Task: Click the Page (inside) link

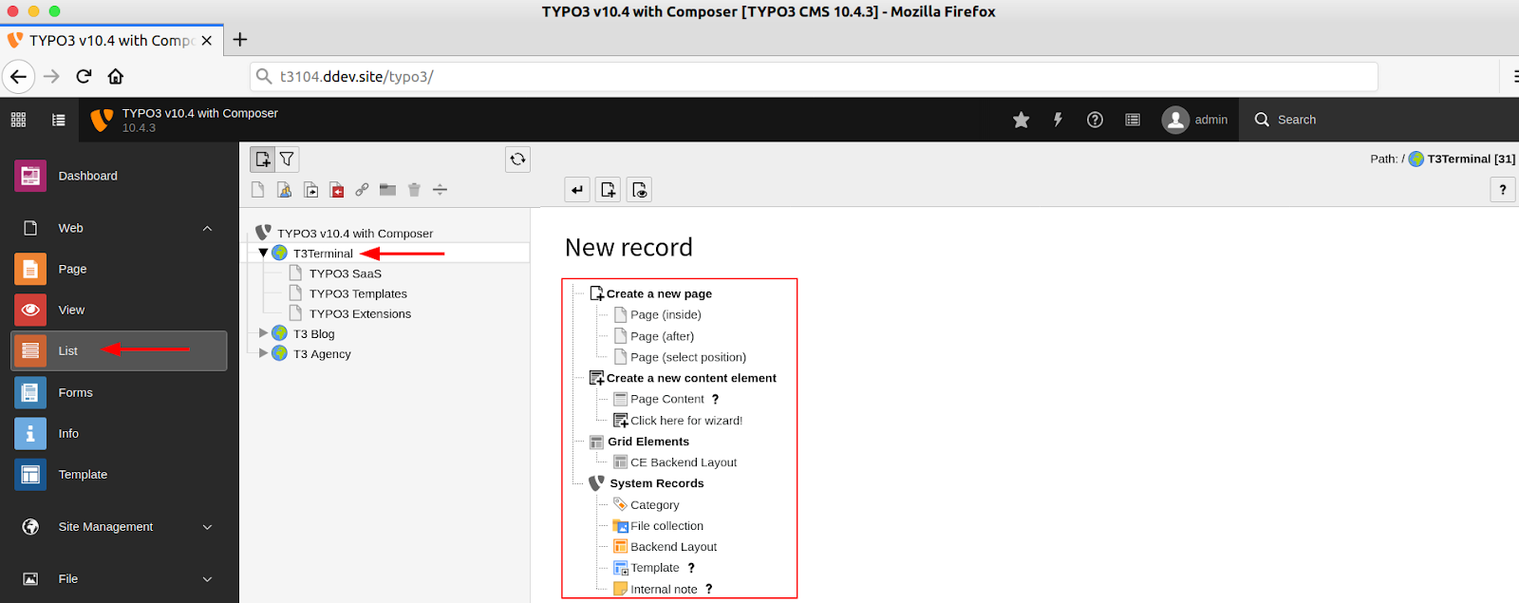Action: [x=666, y=315]
